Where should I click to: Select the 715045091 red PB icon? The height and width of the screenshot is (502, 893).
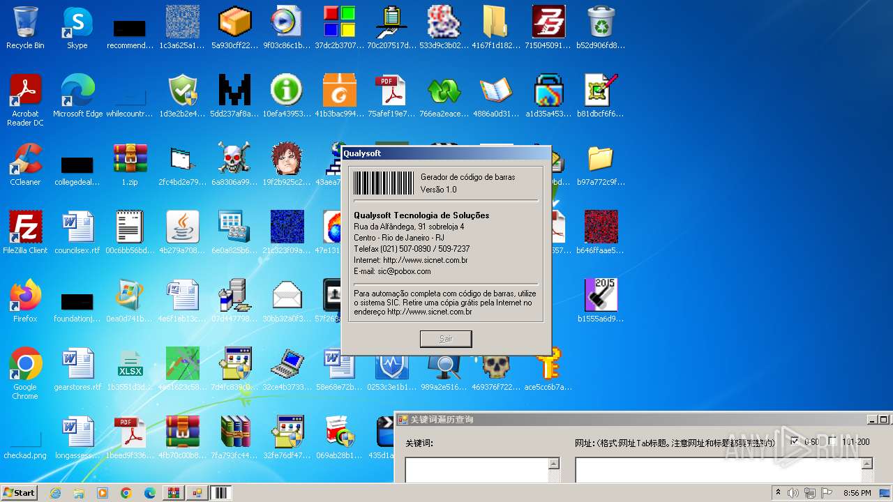548,28
